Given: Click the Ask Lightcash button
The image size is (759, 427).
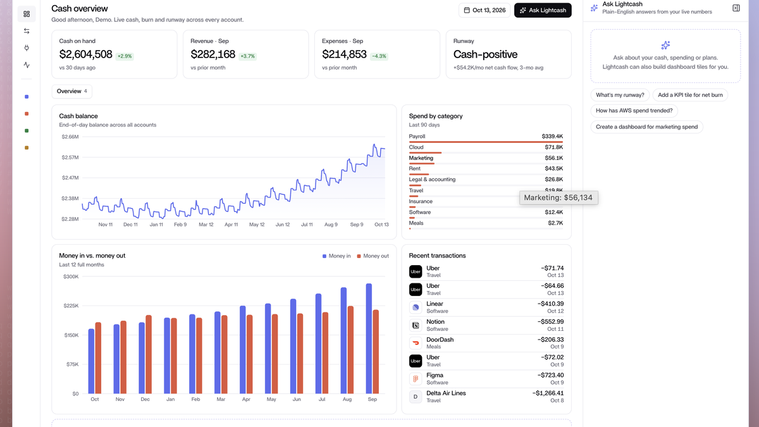Looking at the screenshot, I should [543, 10].
